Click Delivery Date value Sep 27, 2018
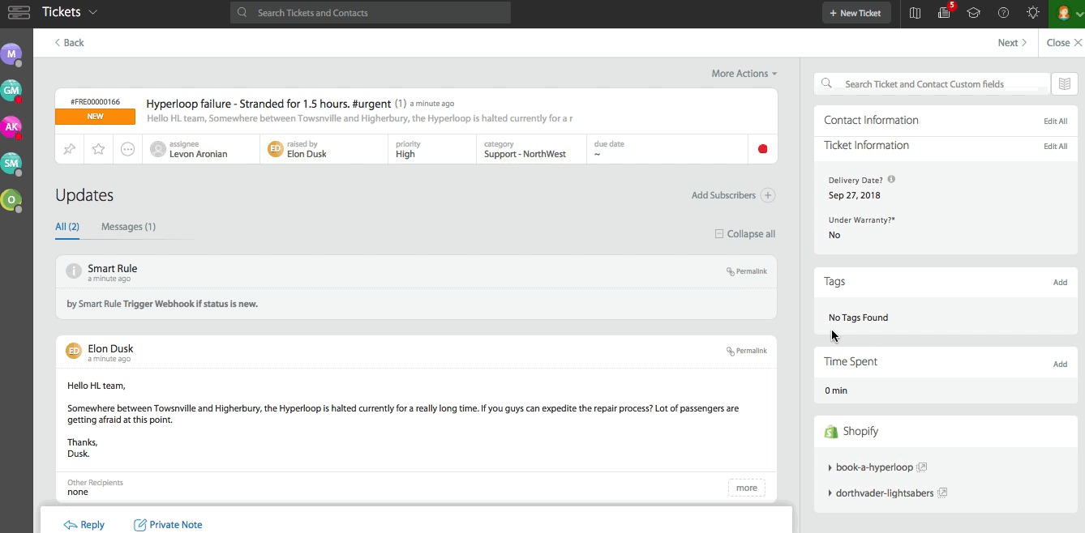 click(x=854, y=195)
